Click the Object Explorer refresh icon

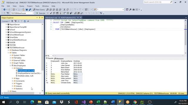[x=25, y=21]
